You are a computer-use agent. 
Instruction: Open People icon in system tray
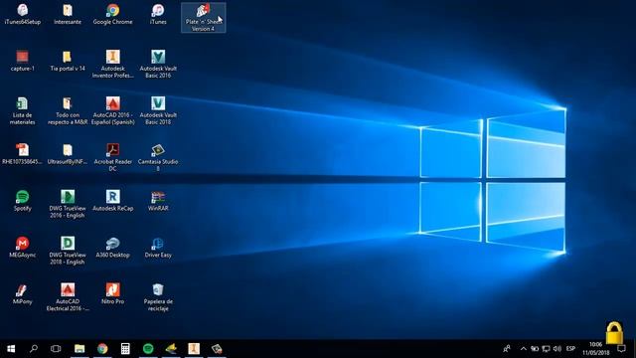tap(507, 349)
